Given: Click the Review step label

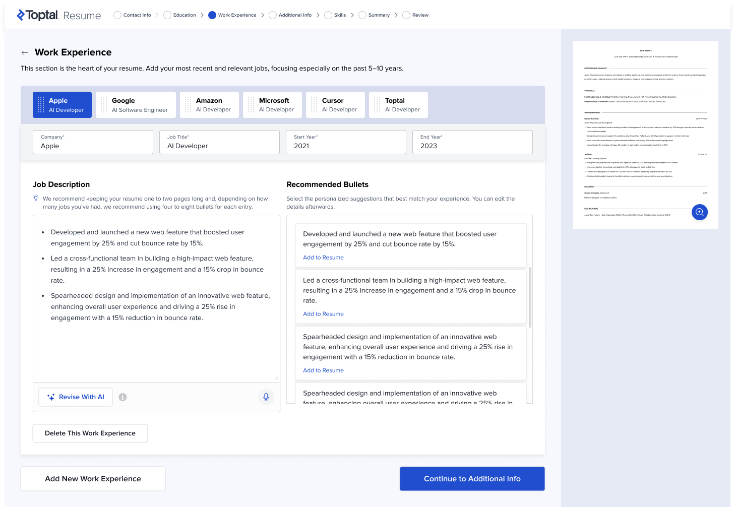Looking at the screenshot, I should click(x=420, y=15).
